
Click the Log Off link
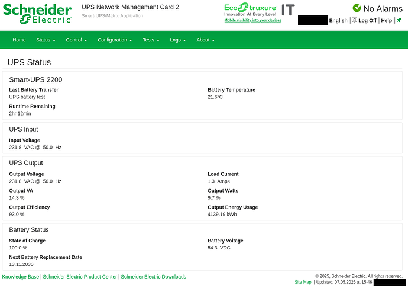click(367, 20)
